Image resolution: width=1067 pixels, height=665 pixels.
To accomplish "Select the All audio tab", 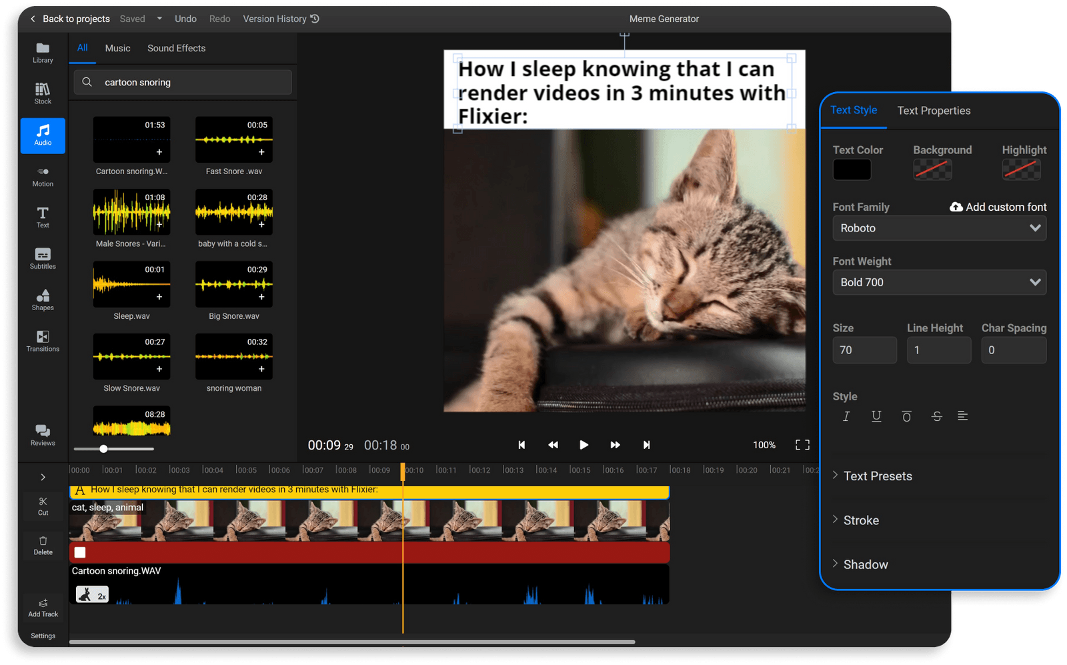I will point(82,47).
